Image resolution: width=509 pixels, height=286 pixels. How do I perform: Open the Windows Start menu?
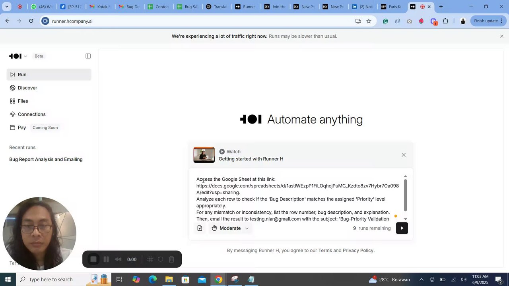point(8,279)
